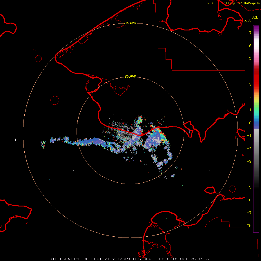Click the 0.5 DEG elevation text in the footer
This screenshot has height=261, width=261.
click(x=142, y=259)
